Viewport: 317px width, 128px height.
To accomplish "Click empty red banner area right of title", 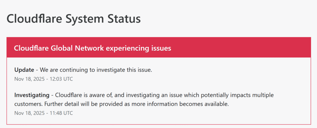I will tap(248, 48).
